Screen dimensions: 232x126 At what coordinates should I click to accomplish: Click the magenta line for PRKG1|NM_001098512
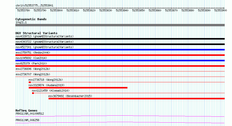coord(120,116)
